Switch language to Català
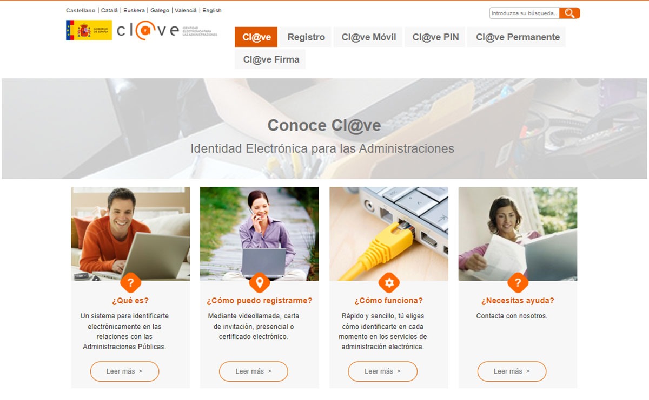 [x=110, y=10]
